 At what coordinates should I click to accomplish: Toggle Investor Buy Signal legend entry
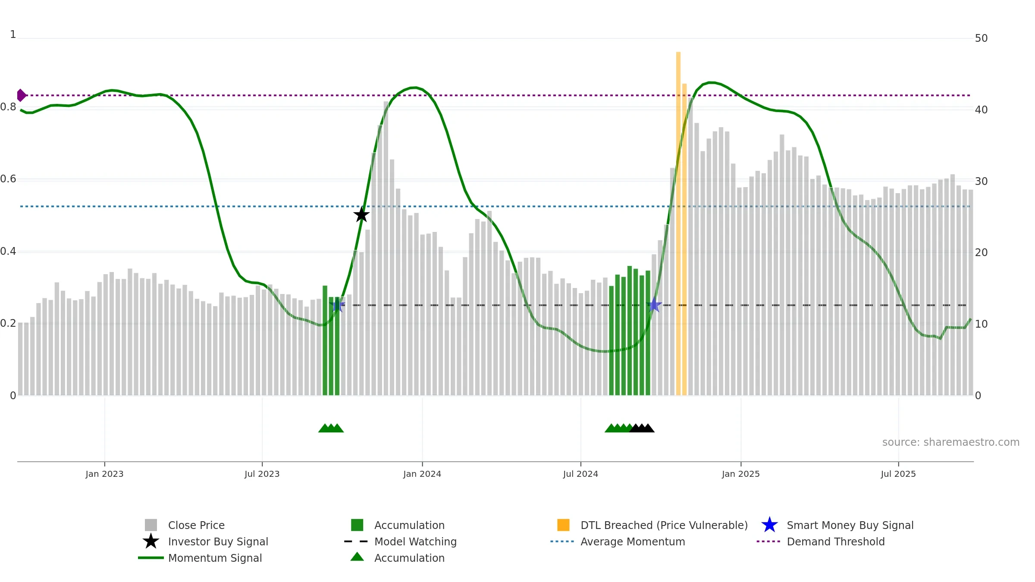click(x=205, y=541)
